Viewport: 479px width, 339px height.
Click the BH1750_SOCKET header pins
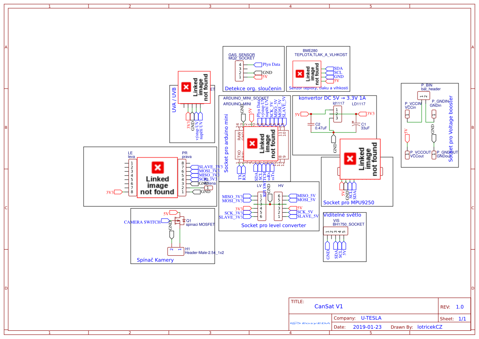tap(336, 231)
